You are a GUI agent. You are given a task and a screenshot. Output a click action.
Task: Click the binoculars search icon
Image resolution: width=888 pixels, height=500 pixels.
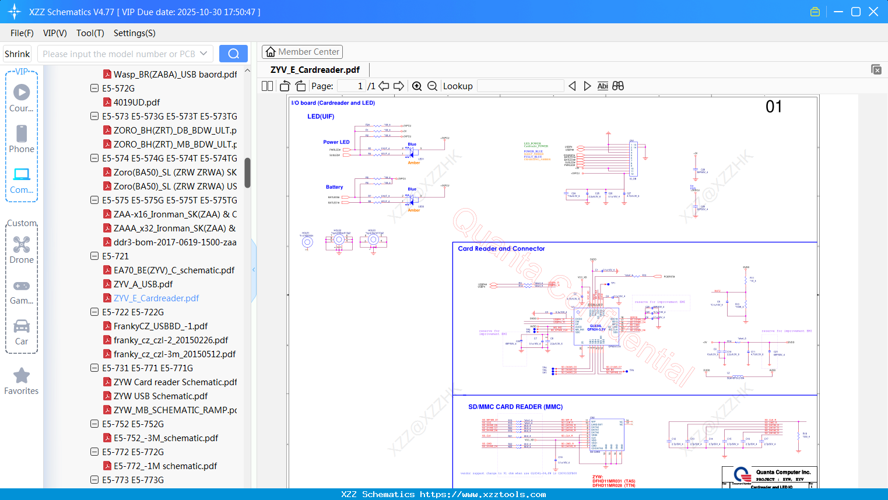coord(618,86)
